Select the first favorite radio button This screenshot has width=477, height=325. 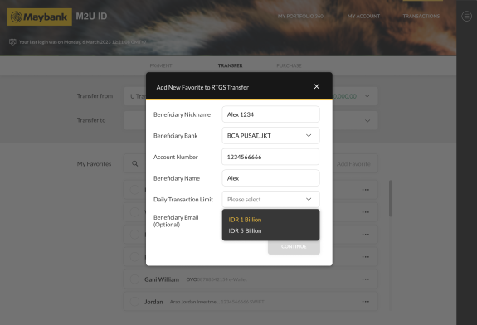pyautogui.click(x=134, y=190)
